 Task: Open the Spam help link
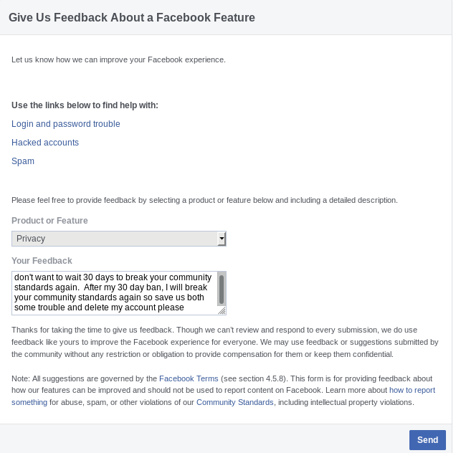tap(23, 161)
